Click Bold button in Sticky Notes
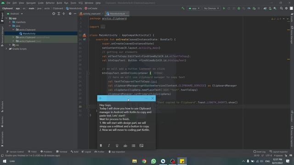The width and height of the screenshot is (294, 165). (101, 145)
